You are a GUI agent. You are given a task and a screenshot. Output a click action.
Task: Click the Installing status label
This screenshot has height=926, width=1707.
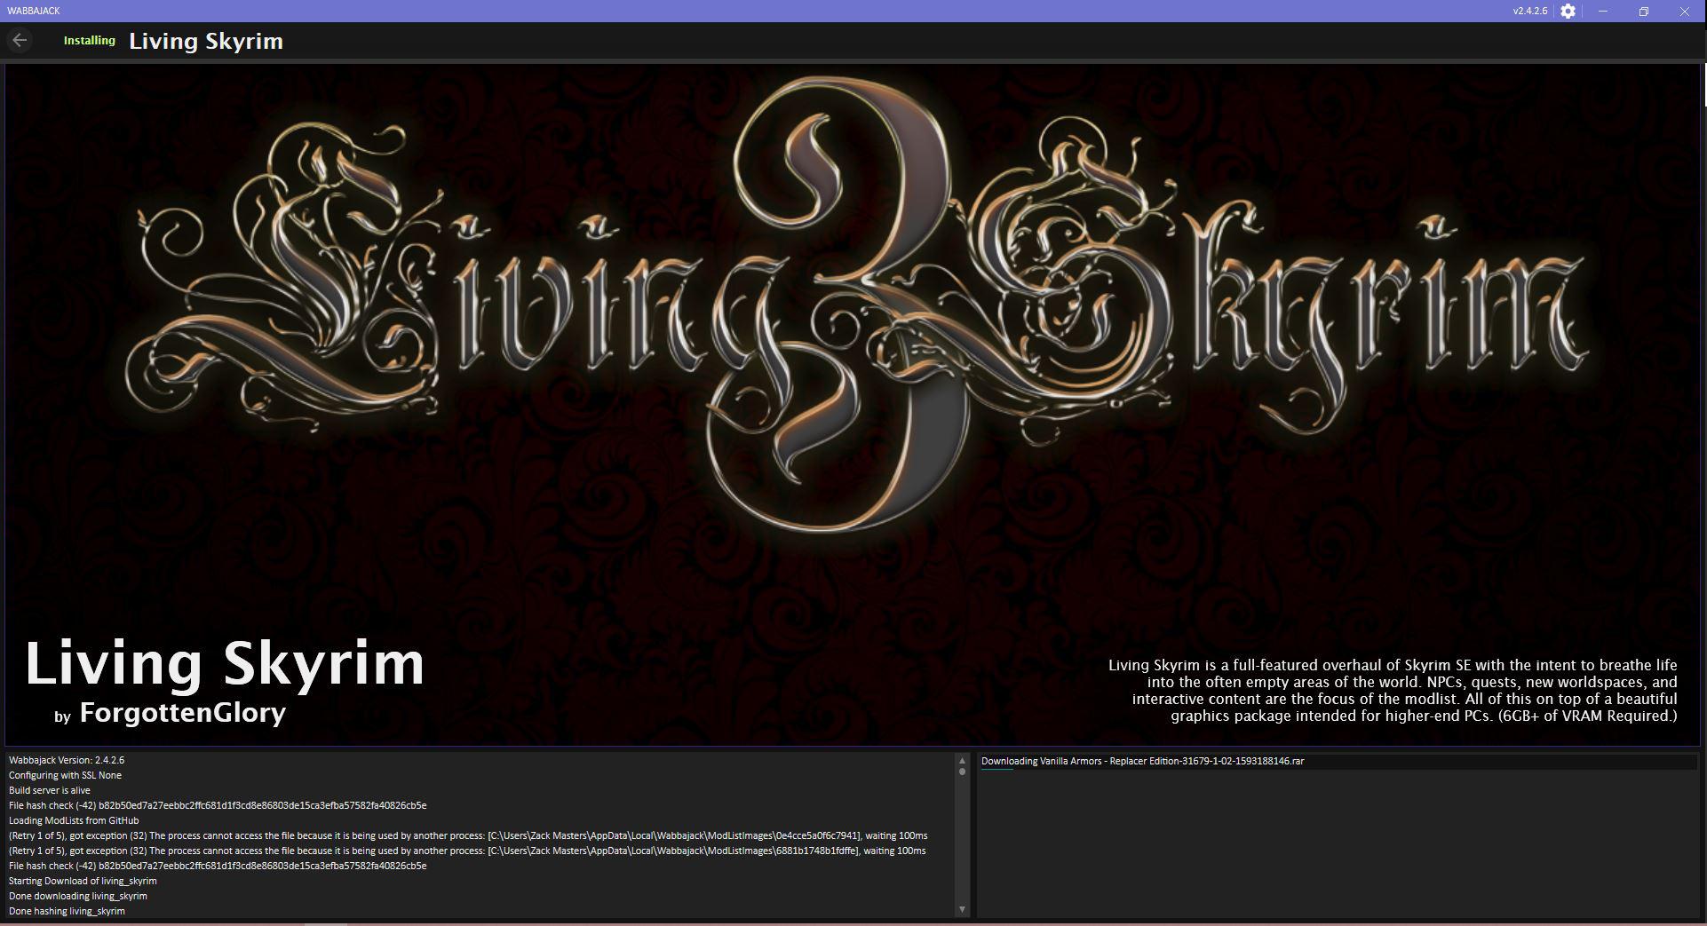point(90,41)
